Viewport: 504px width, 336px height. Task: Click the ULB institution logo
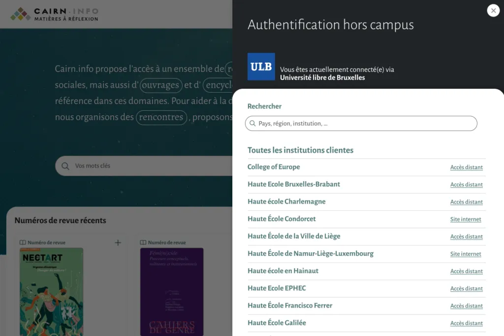pos(261,67)
